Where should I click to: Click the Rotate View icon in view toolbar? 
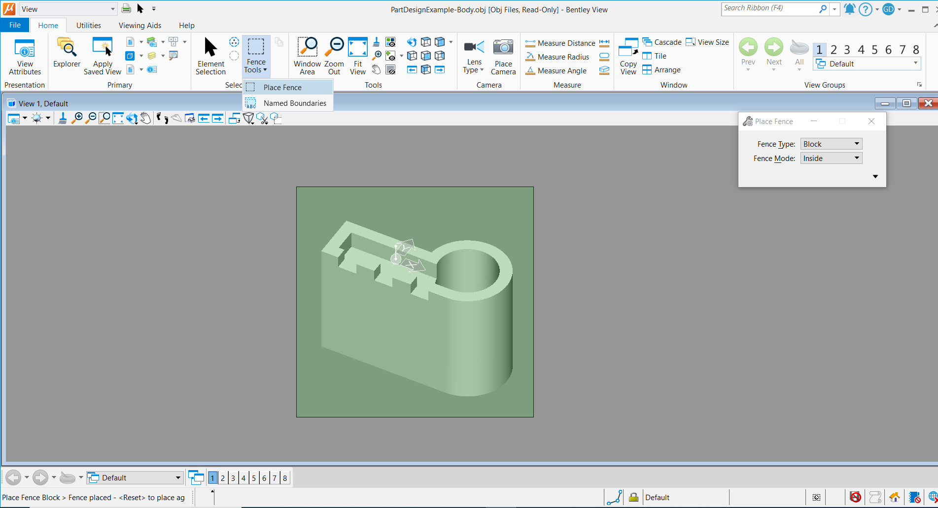[x=132, y=118]
